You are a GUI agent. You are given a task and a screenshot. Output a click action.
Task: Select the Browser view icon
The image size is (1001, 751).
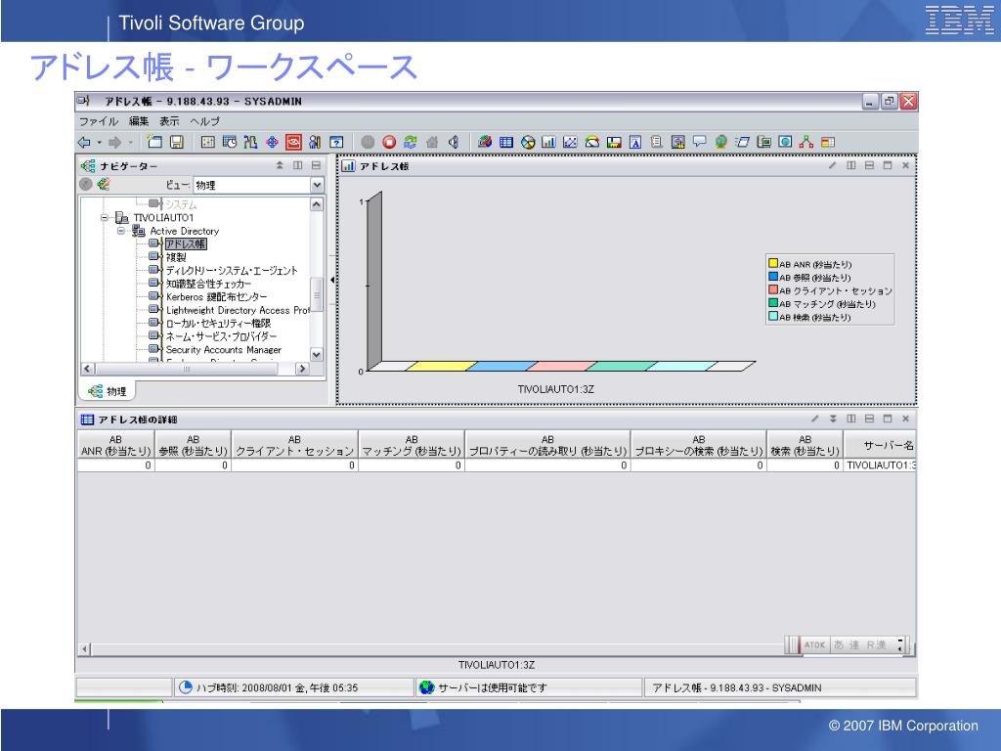[x=785, y=142]
